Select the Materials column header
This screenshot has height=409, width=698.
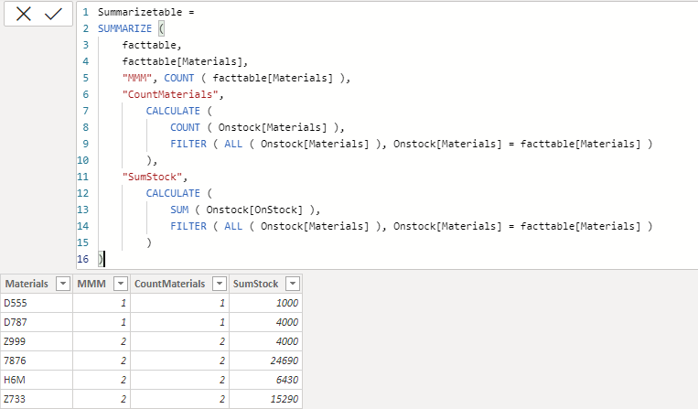[27, 284]
